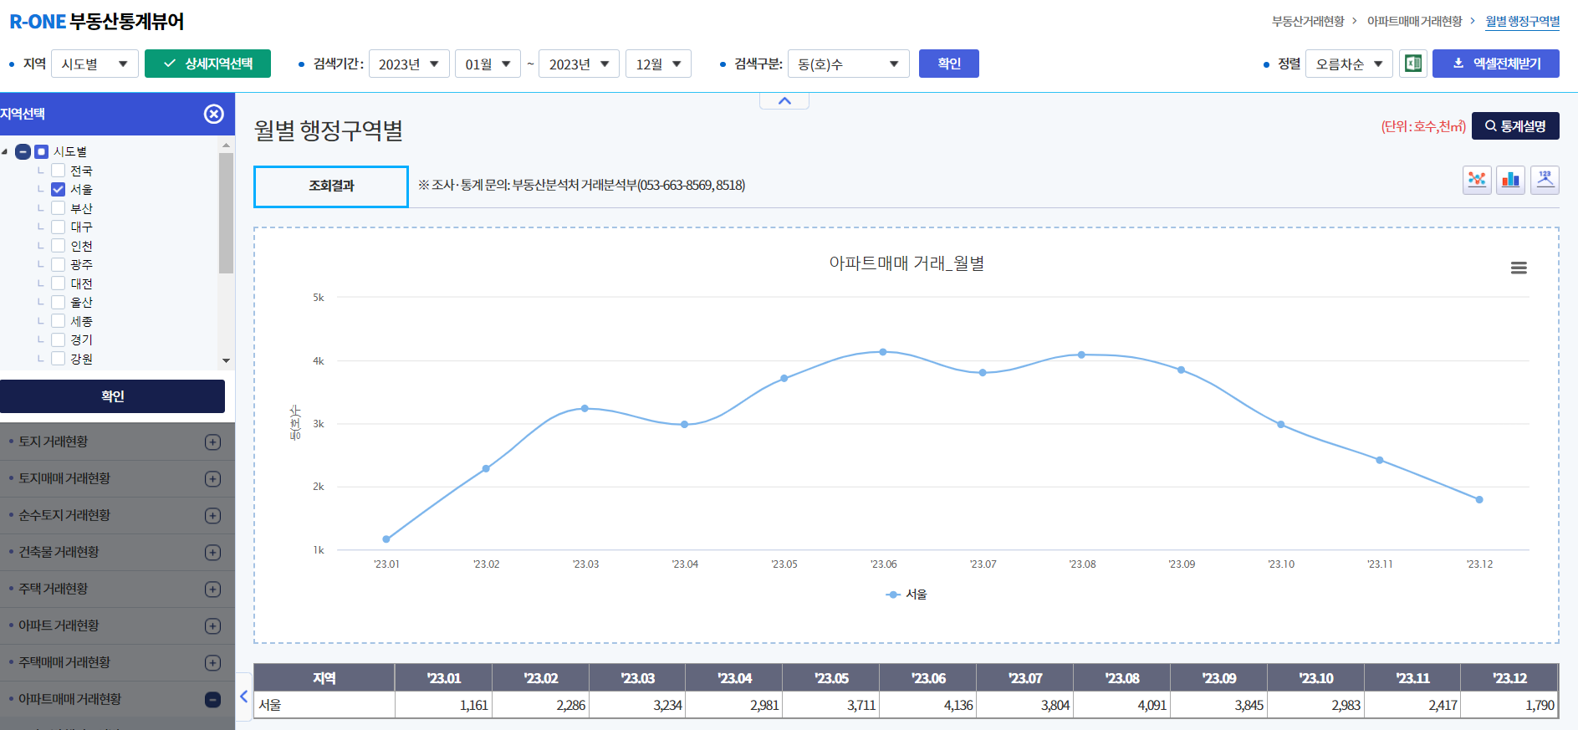Screen dimensions: 1578x730
Task: Open the 아파트매매 거래현황 menu item
Action: click(70, 699)
